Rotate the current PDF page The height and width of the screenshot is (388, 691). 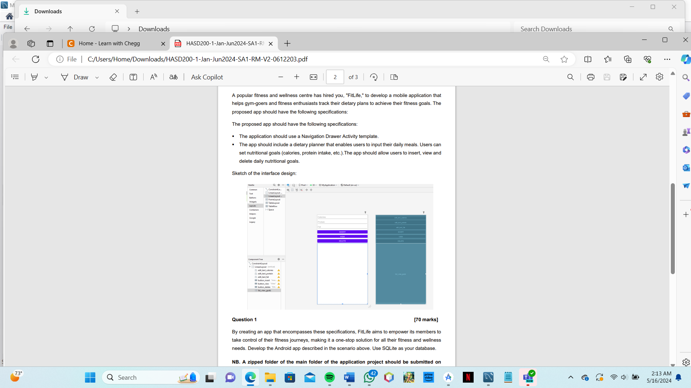(x=374, y=77)
